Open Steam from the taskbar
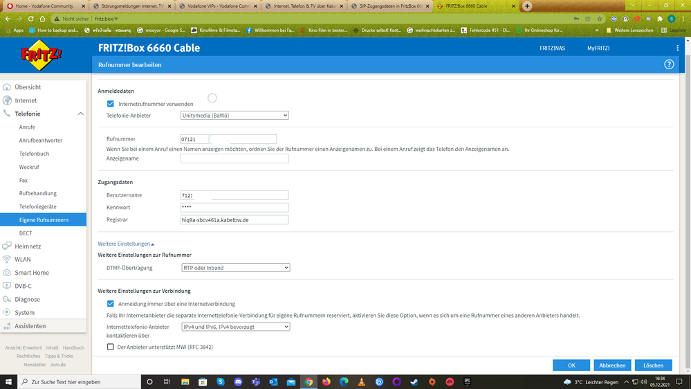Image resolution: width=691 pixels, height=389 pixels. click(414, 382)
